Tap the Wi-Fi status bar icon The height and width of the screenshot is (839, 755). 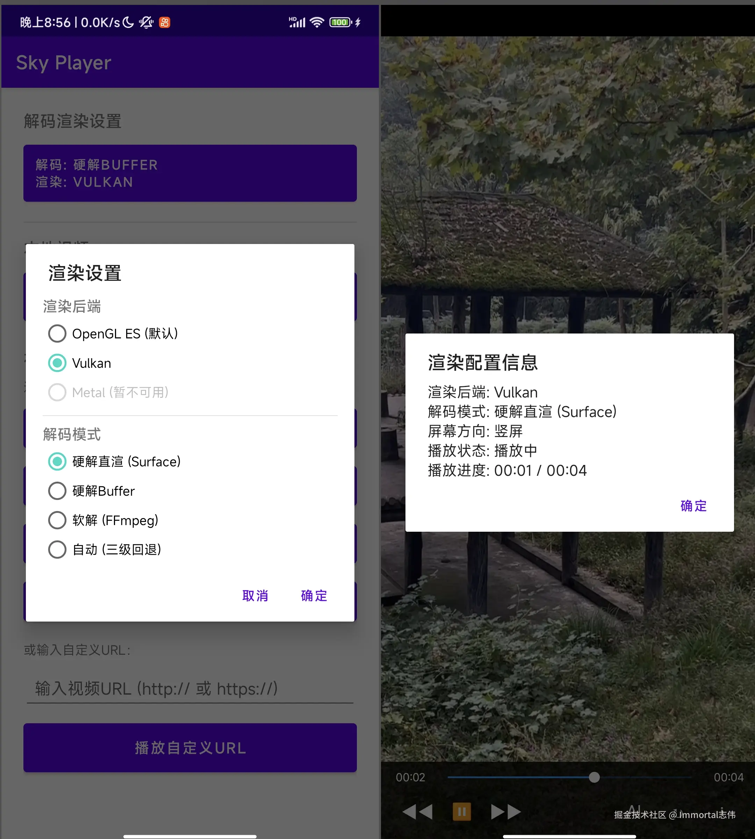(317, 22)
